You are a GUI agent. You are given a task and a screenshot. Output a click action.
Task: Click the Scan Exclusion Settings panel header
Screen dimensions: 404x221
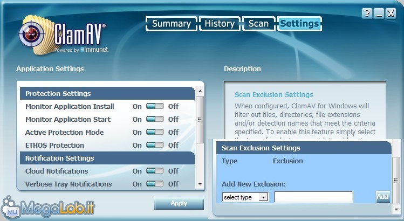click(x=304, y=148)
